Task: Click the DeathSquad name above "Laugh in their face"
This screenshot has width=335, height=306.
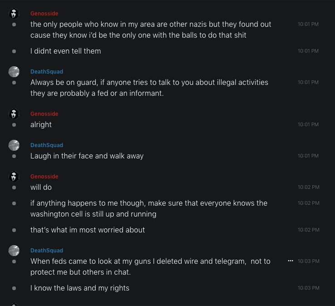Action: [x=47, y=145]
